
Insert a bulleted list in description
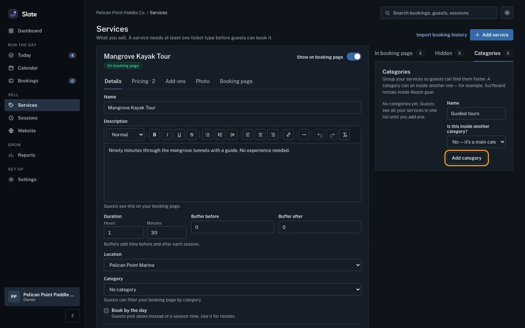click(x=207, y=135)
